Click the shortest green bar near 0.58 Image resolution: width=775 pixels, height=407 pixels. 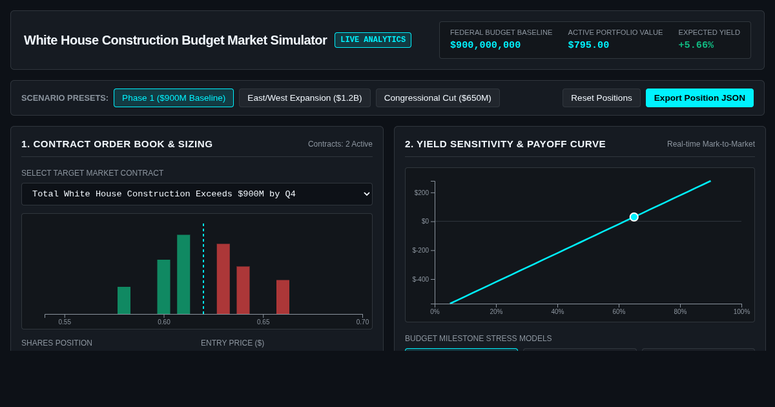point(124,300)
